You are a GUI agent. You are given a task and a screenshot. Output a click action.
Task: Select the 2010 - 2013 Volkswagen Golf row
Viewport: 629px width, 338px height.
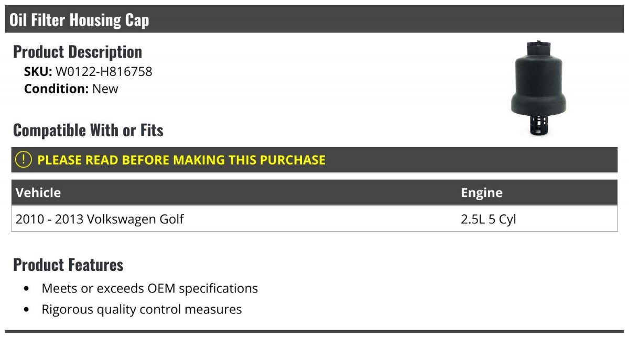314,219
